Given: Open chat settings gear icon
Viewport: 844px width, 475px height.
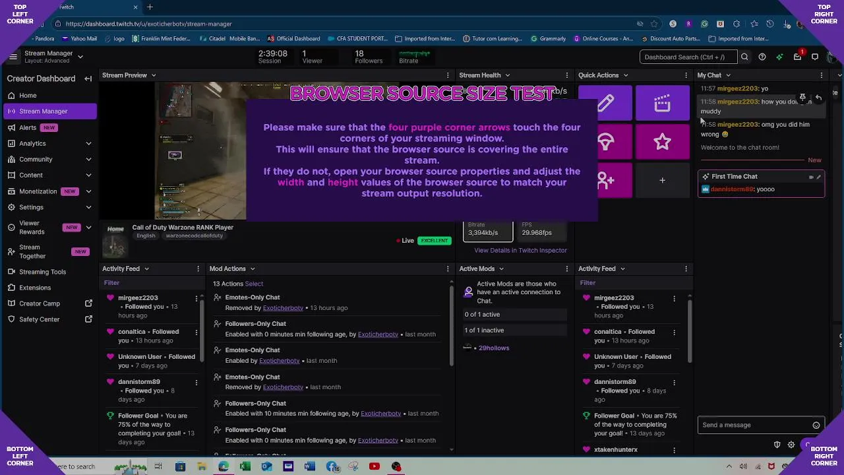Looking at the screenshot, I should click(791, 445).
